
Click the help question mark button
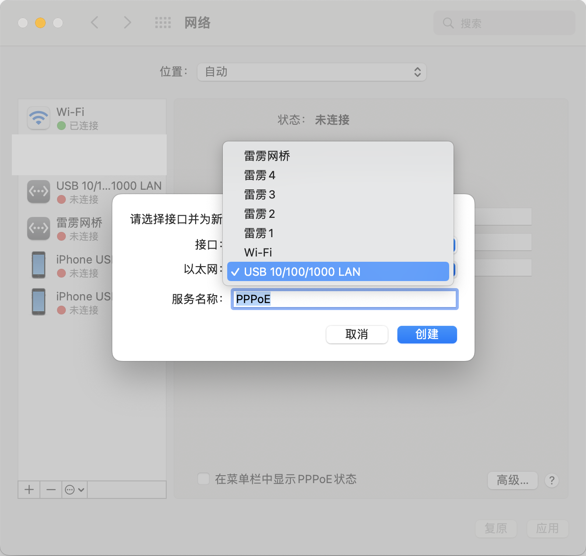coord(551,480)
